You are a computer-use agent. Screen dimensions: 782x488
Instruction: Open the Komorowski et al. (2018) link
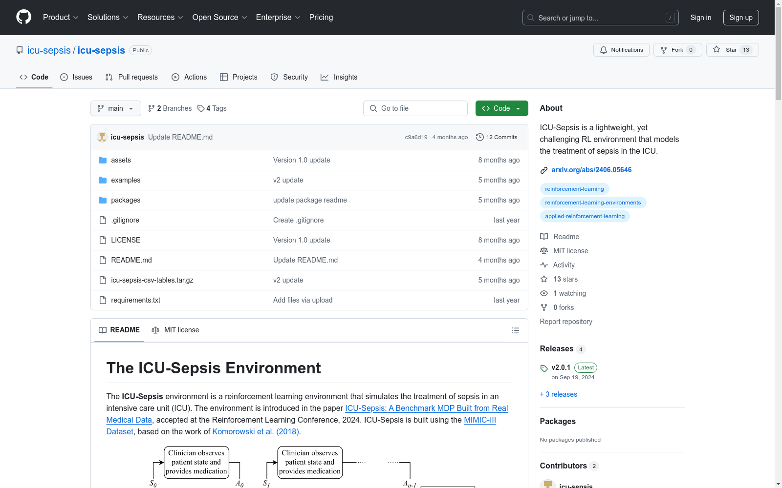point(256,431)
